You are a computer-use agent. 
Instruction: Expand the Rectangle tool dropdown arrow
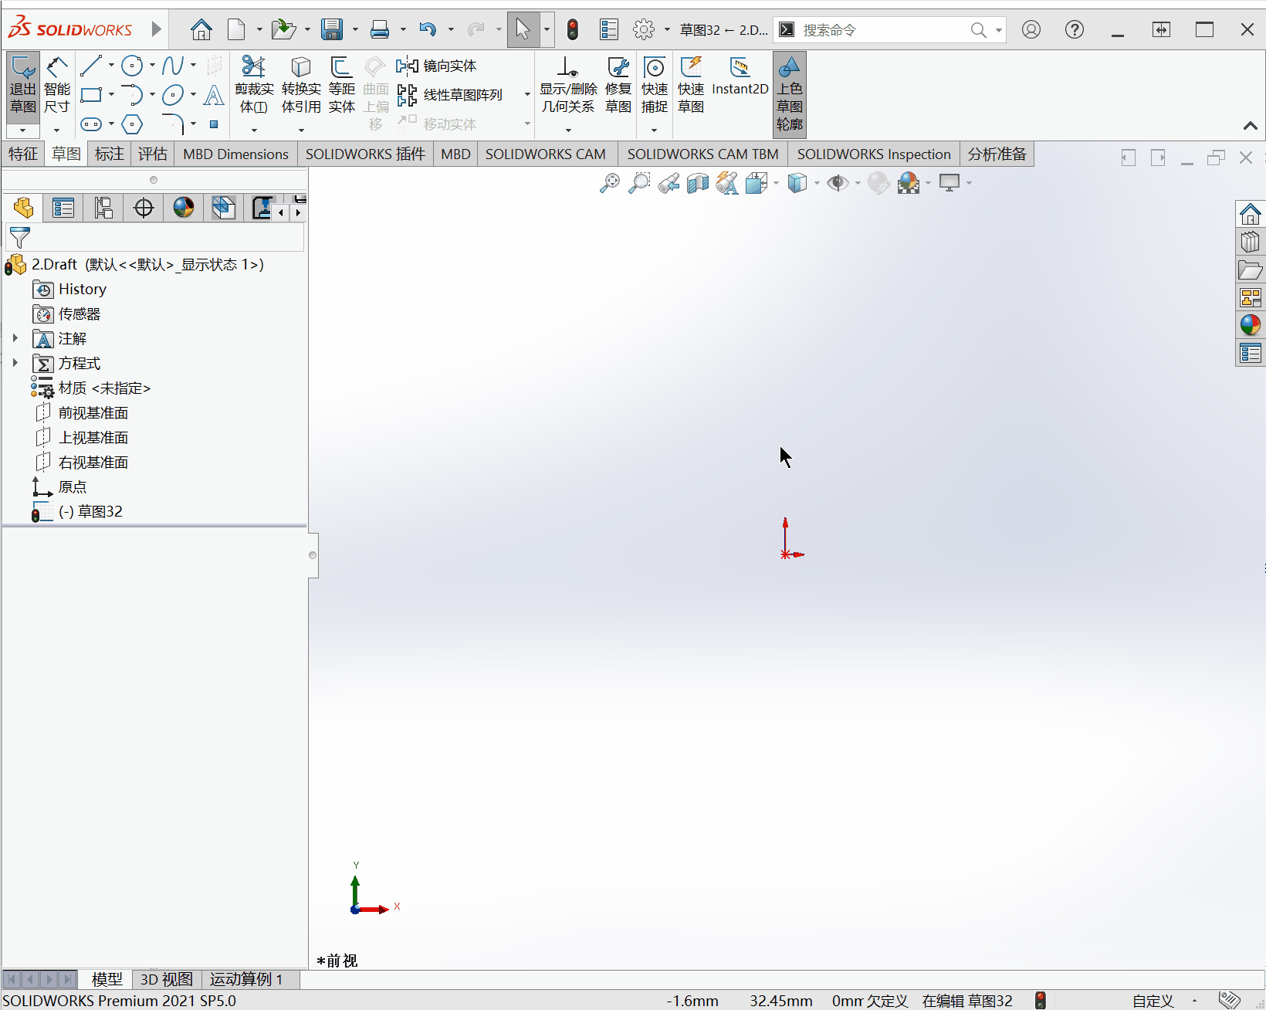click(111, 95)
